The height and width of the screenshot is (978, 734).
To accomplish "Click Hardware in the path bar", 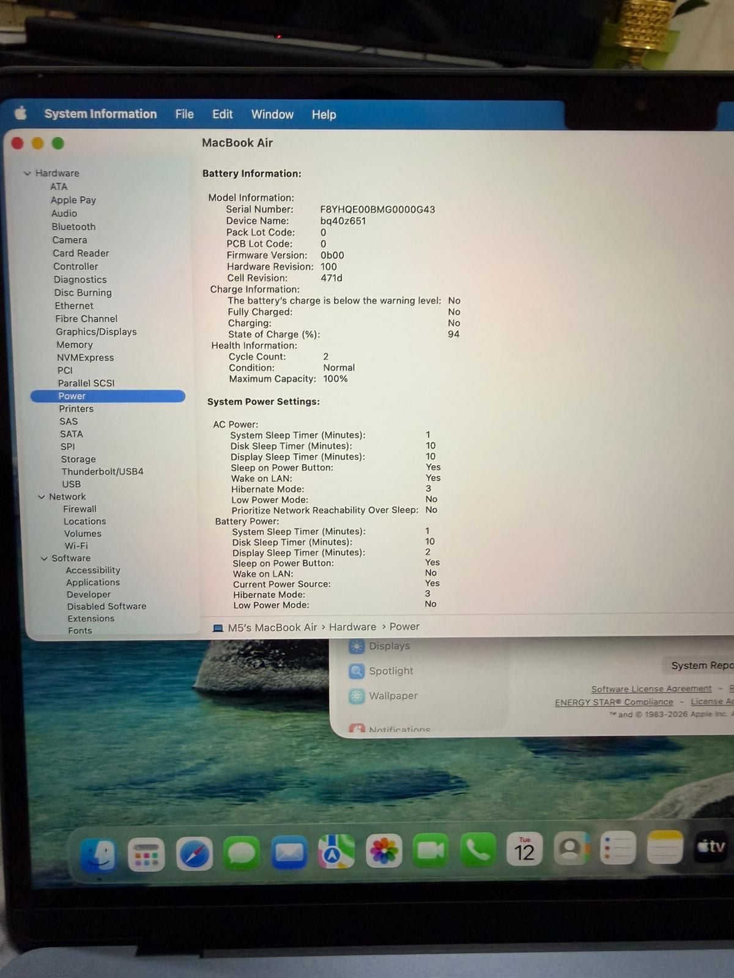I will pyautogui.click(x=352, y=627).
